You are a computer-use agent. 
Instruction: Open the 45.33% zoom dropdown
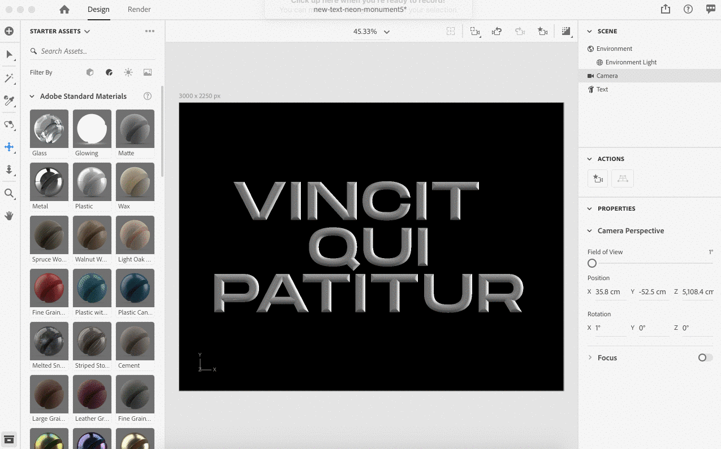(x=372, y=32)
